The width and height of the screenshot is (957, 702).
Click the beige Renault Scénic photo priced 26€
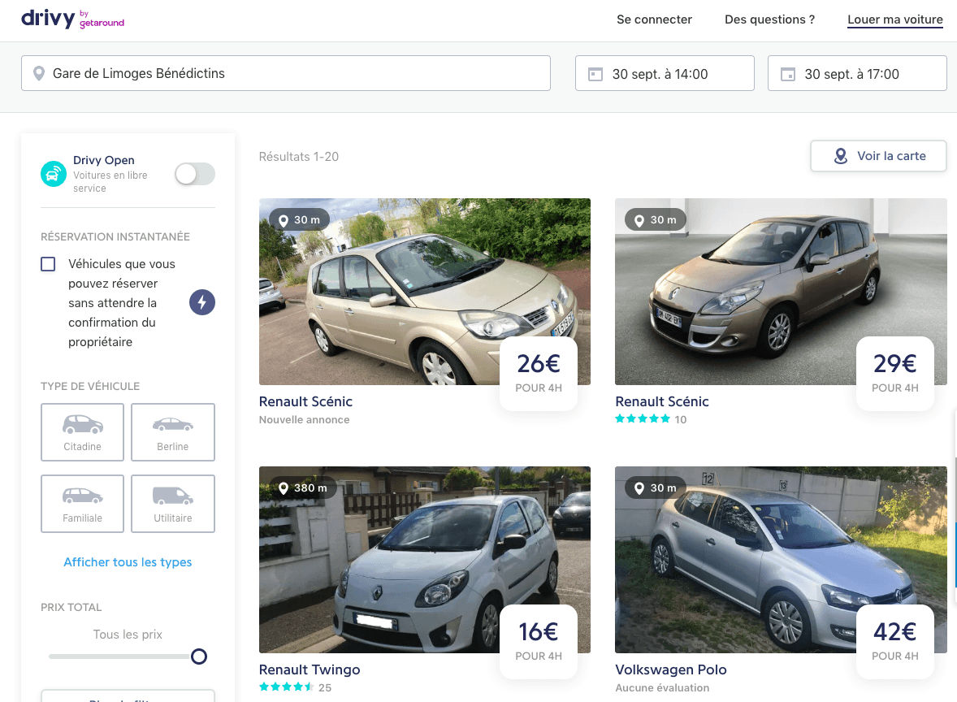pyautogui.click(x=424, y=291)
